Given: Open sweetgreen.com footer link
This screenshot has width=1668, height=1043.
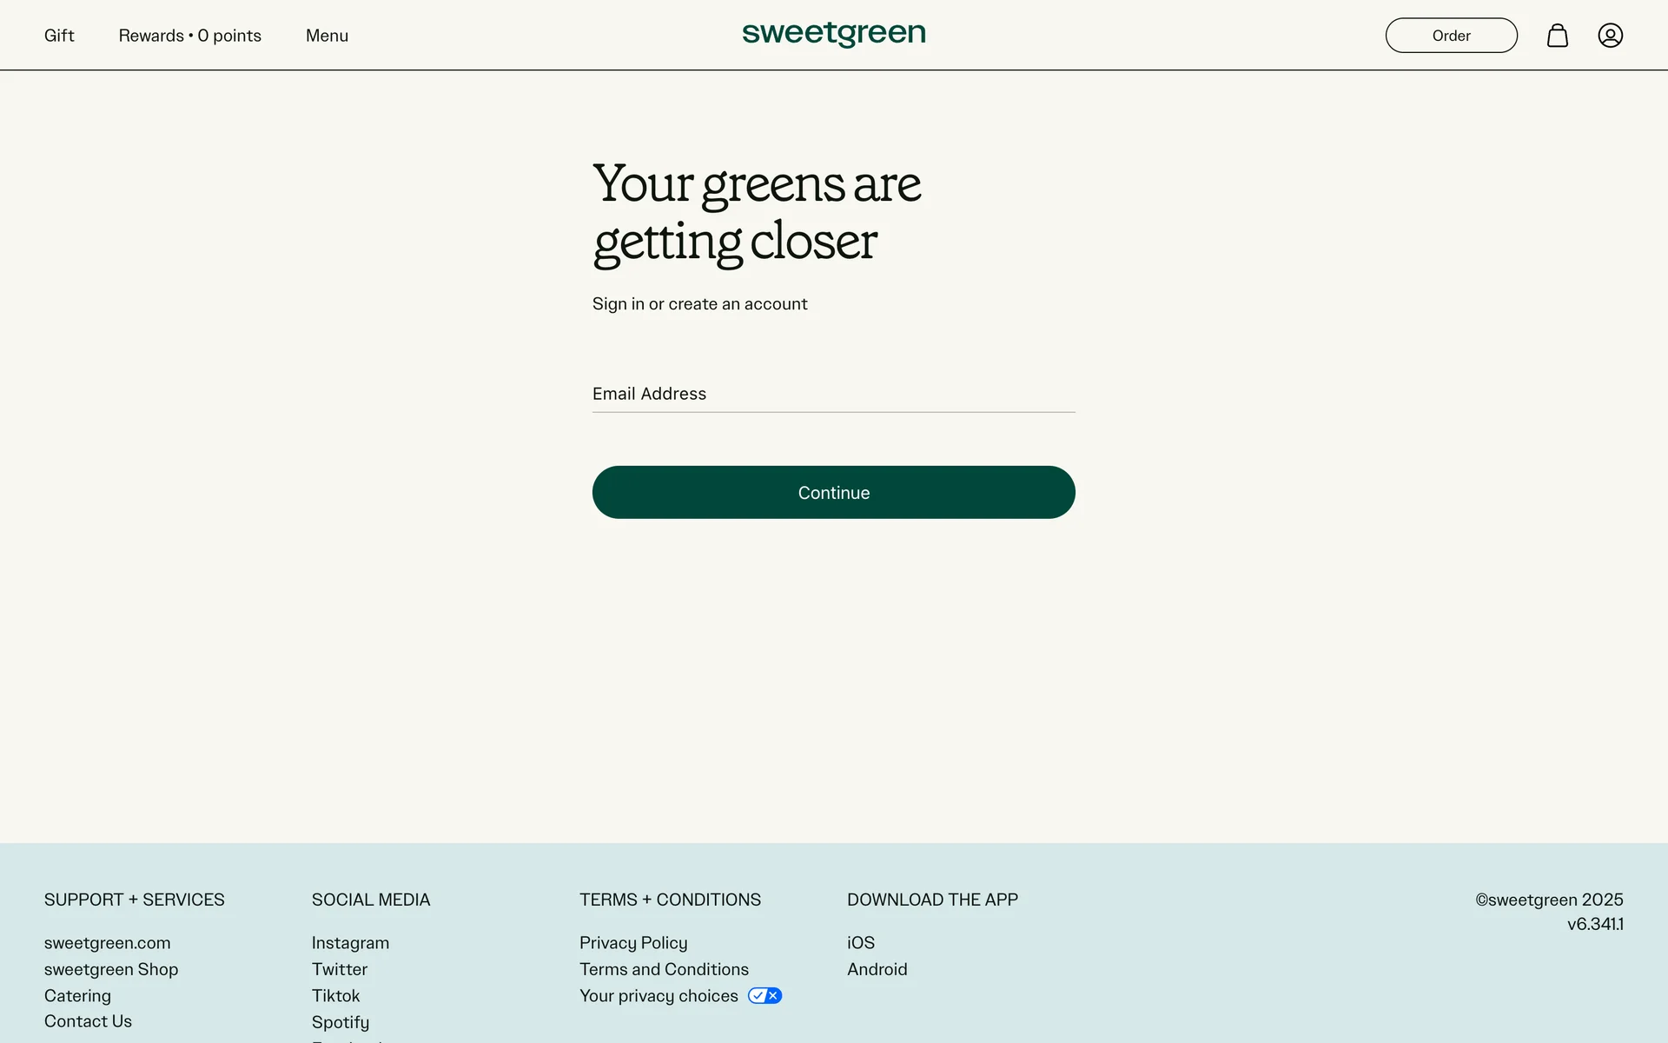Looking at the screenshot, I should click(x=107, y=943).
